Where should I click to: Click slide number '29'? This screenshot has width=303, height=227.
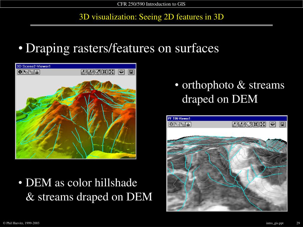pos(298,223)
